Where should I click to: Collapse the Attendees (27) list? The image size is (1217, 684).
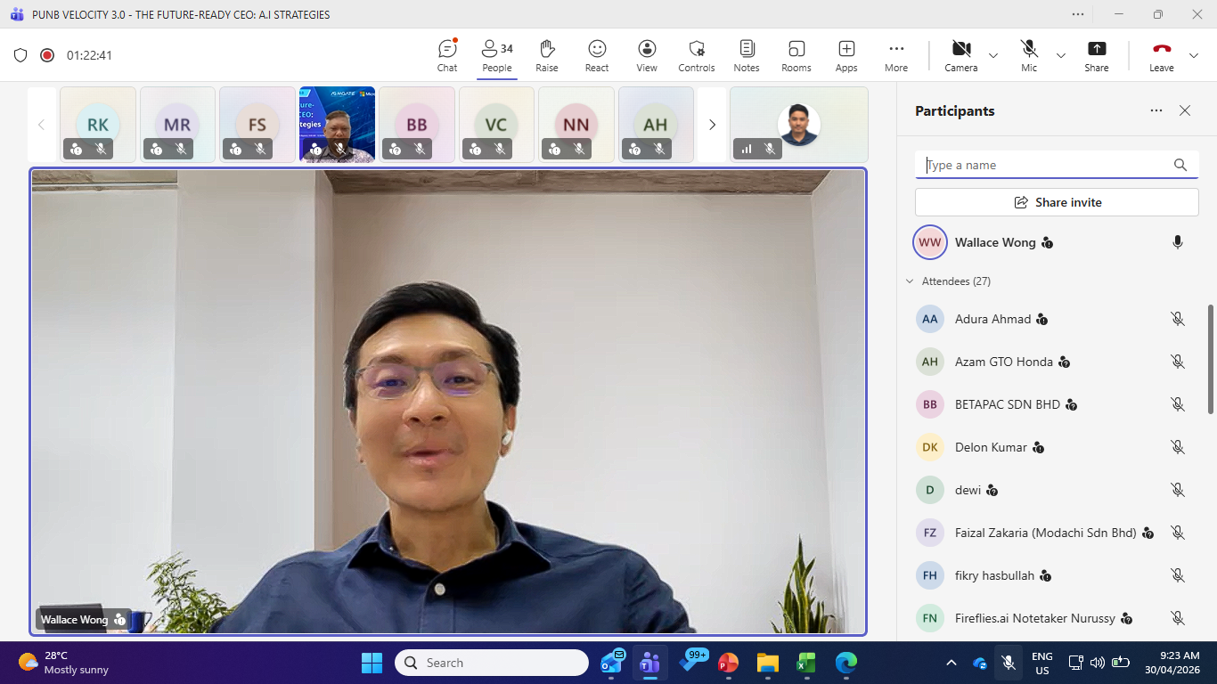[910, 281]
